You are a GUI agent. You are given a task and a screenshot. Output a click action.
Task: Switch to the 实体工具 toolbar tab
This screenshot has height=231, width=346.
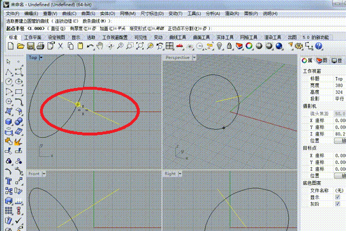coord(225,38)
